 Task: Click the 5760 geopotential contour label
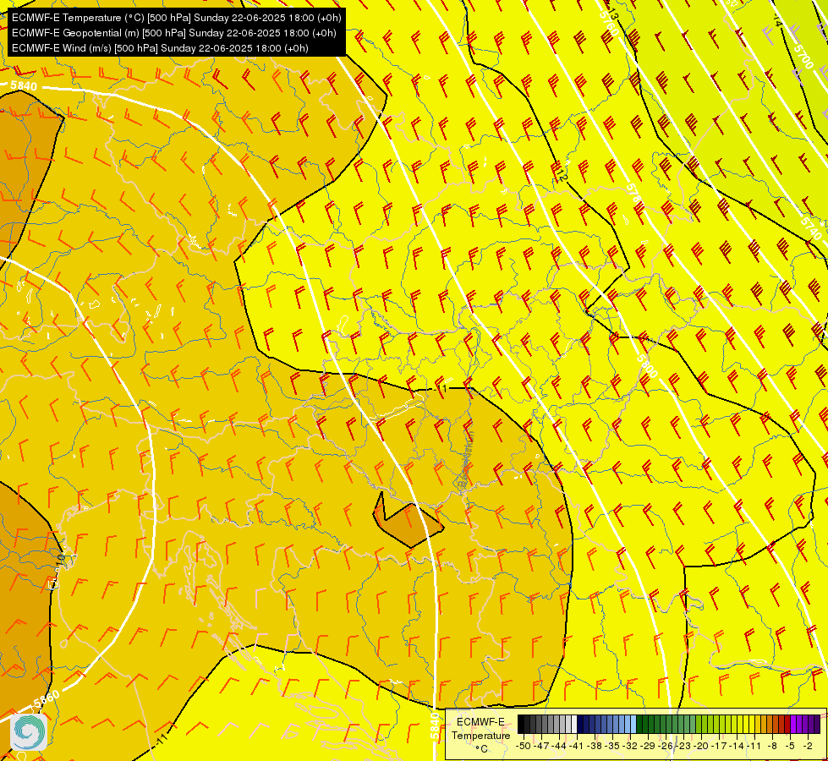coord(609,25)
